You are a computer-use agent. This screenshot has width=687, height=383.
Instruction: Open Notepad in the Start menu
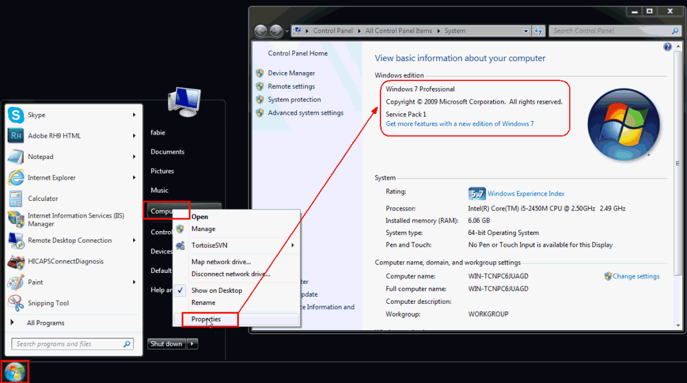coord(40,157)
